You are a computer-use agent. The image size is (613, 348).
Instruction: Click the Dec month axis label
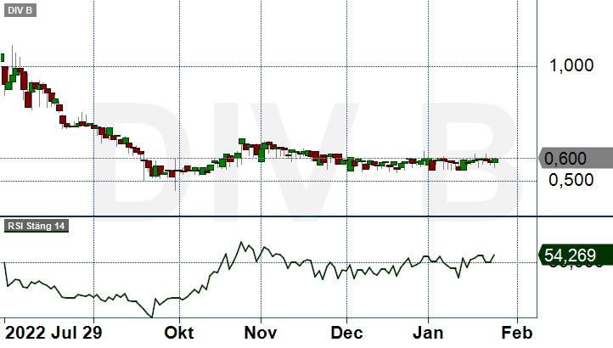(x=346, y=333)
